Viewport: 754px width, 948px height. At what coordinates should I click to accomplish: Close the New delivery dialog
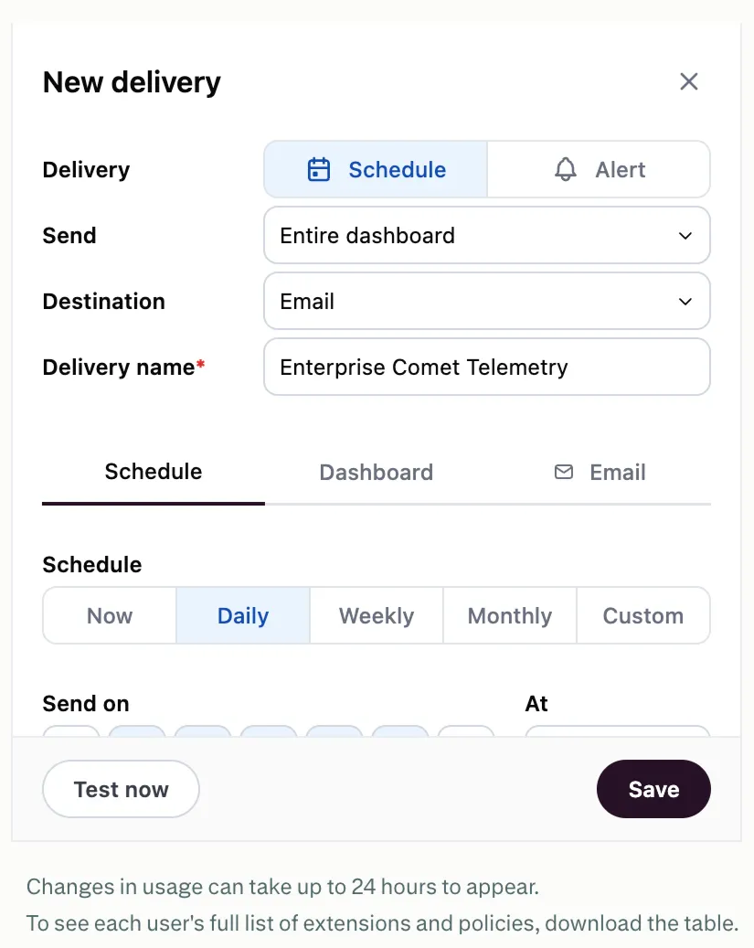(x=689, y=81)
